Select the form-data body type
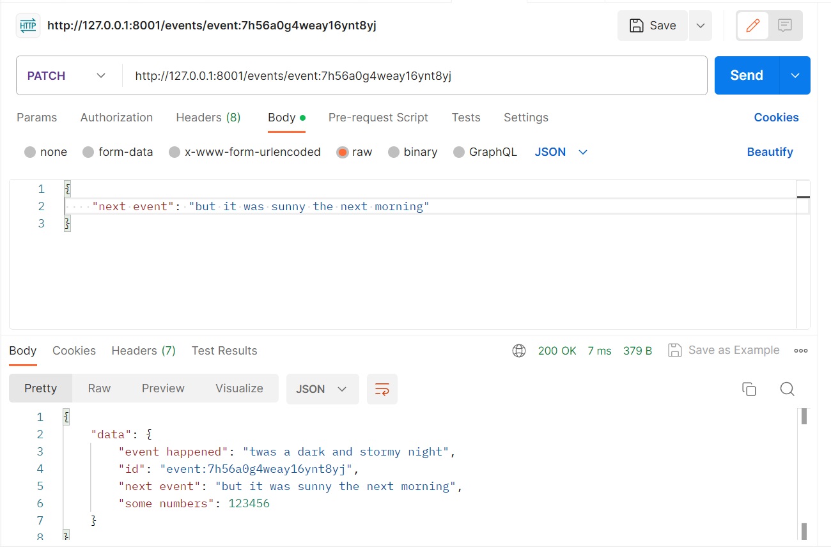Viewport: 831px width, 552px height. [x=88, y=152]
